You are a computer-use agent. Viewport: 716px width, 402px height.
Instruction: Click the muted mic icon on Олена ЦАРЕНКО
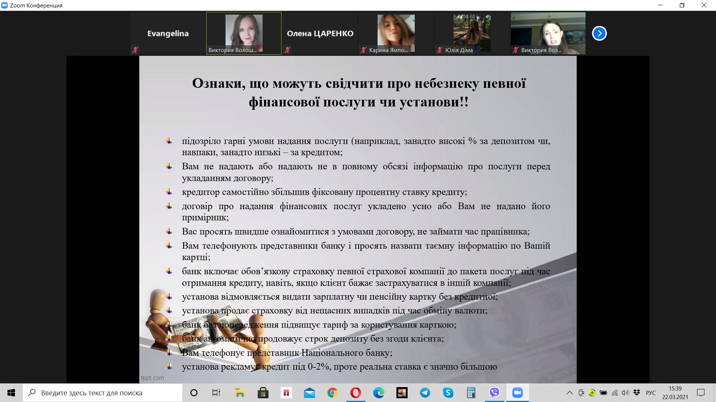tap(288, 50)
